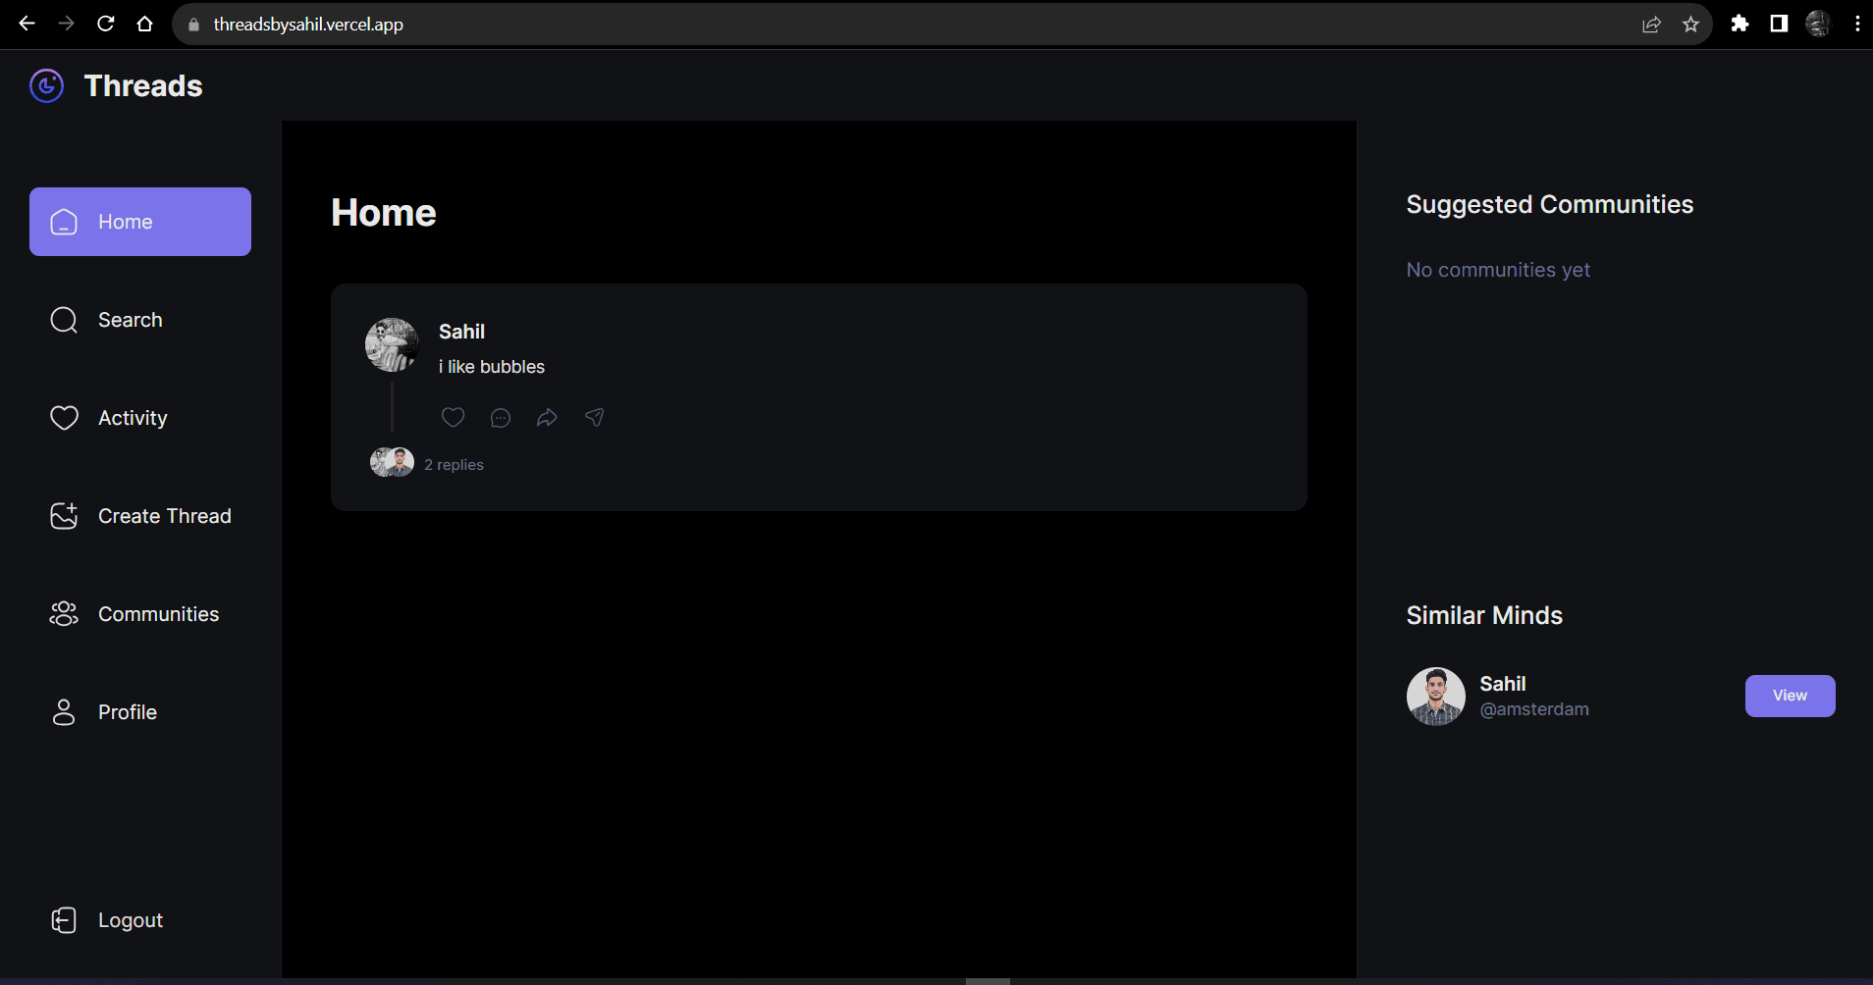This screenshot has height=985, width=1873.
Task: Click Sahil's profile picture on the post
Action: click(x=392, y=344)
